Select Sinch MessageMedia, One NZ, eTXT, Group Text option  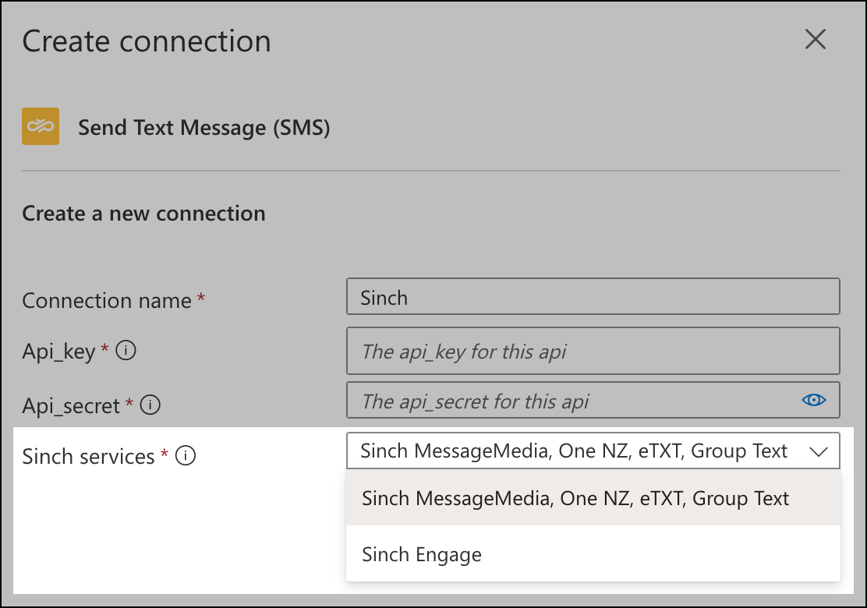[593, 498]
